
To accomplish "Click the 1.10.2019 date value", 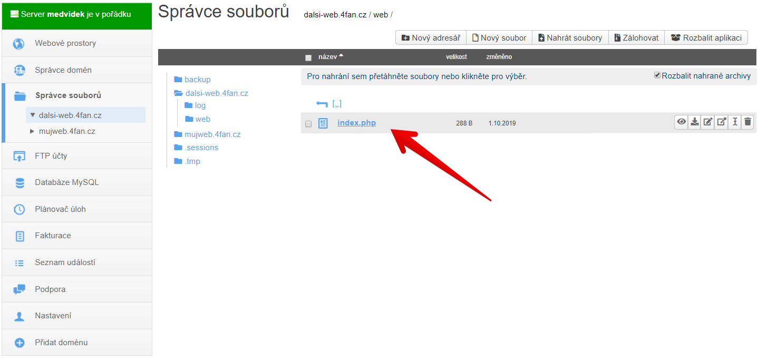I will point(502,123).
